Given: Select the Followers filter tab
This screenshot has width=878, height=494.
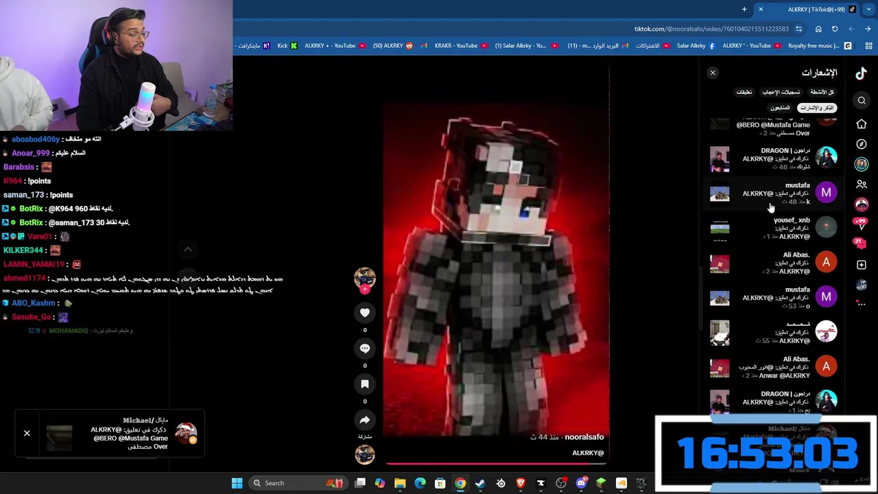Looking at the screenshot, I should tap(780, 108).
